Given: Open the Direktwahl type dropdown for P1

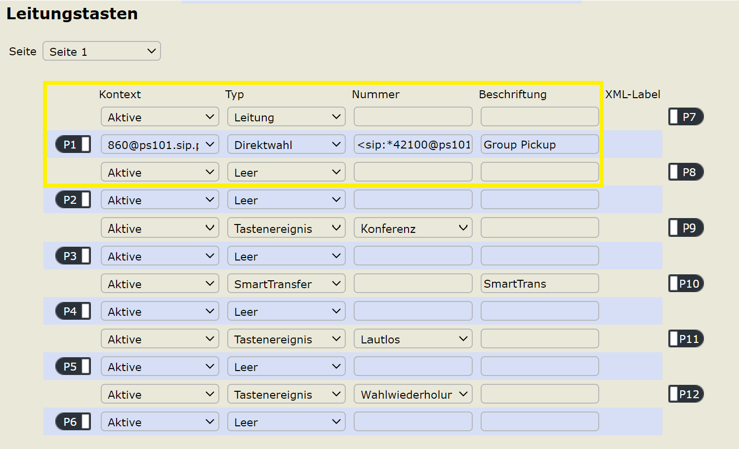Looking at the screenshot, I should click(287, 145).
